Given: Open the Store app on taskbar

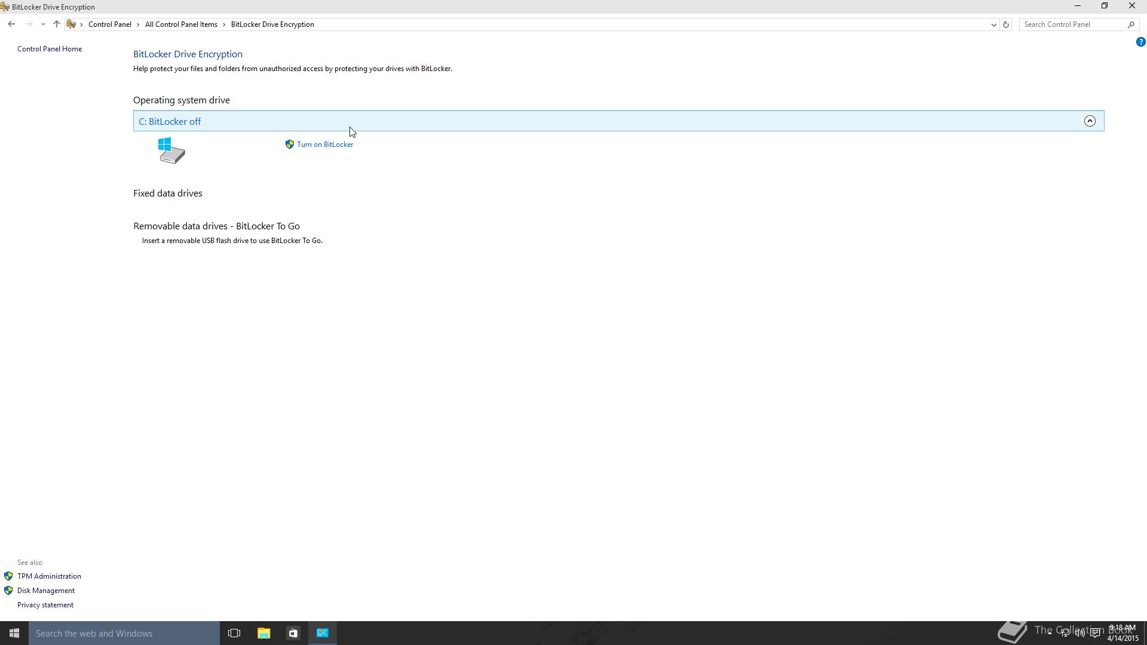Looking at the screenshot, I should click(293, 633).
